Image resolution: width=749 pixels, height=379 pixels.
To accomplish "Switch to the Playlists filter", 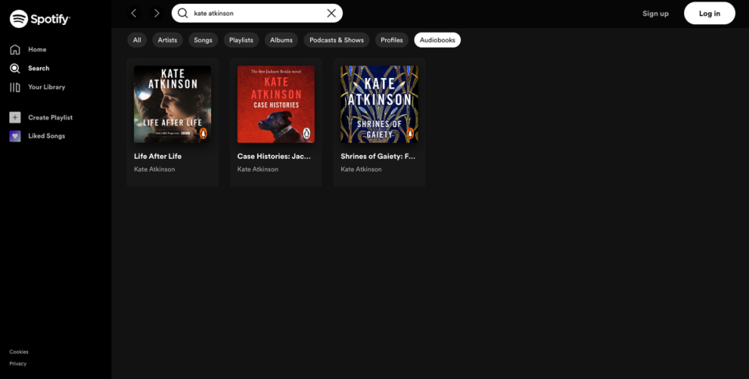I will tap(241, 40).
